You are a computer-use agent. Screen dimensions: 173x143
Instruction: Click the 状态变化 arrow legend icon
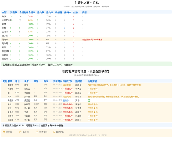tap(37, 132)
